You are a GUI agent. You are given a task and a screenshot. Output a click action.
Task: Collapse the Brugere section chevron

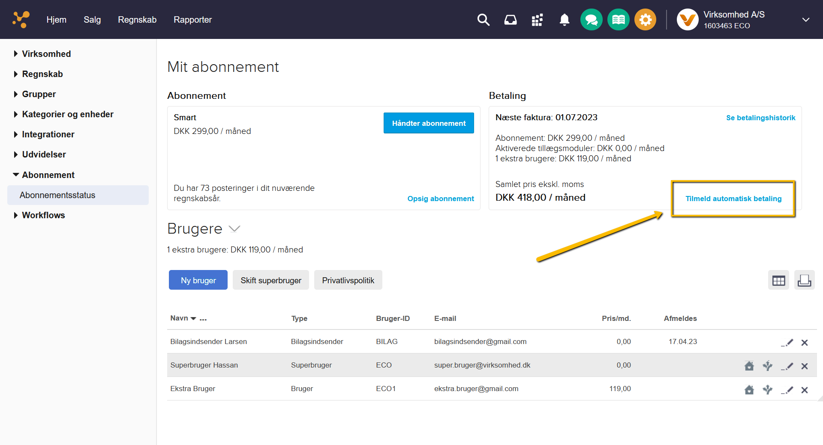234,229
